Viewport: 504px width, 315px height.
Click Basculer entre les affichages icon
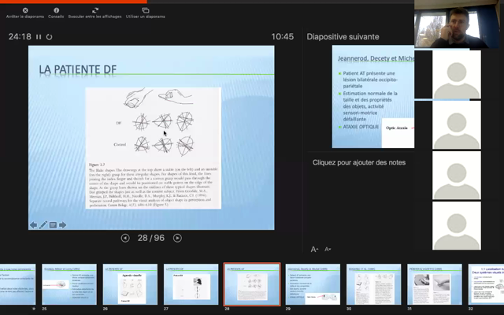coord(94,10)
